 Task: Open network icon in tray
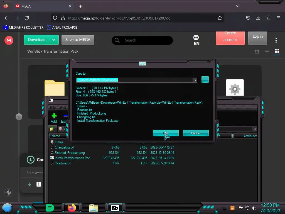pyautogui.click(x=247, y=208)
